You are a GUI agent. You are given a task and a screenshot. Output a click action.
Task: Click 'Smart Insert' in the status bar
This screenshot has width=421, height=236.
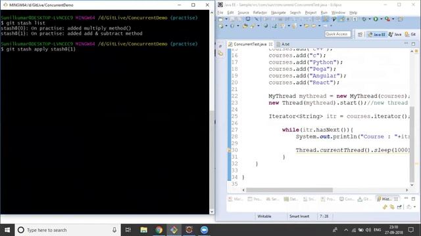(x=299, y=216)
